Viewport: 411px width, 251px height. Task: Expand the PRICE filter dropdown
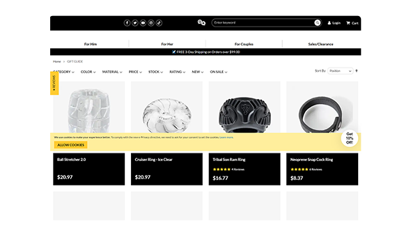pyautogui.click(x=135, y=72)
